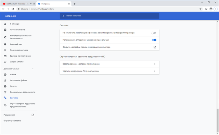
Task: Click the vertical scrollbar thumb on the right
Action: [x=218, y=121]
